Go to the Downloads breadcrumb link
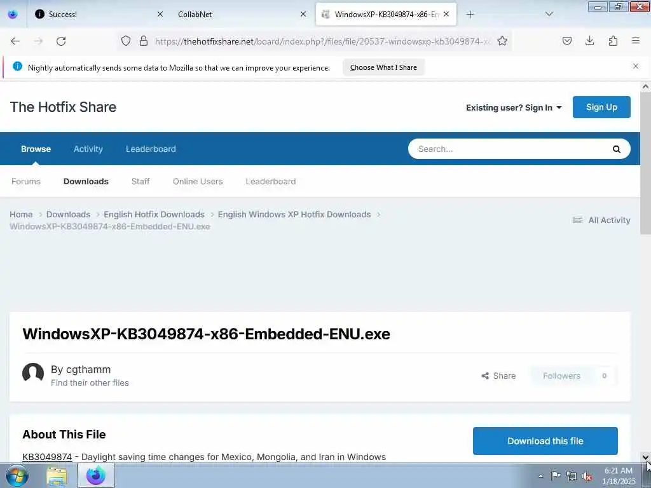The height and width of the screenshot is (488, 651). click(68, 215)
